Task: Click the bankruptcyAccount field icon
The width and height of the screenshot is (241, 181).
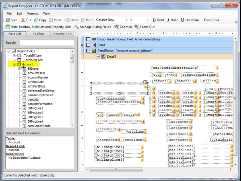Action: coord(24,95)
